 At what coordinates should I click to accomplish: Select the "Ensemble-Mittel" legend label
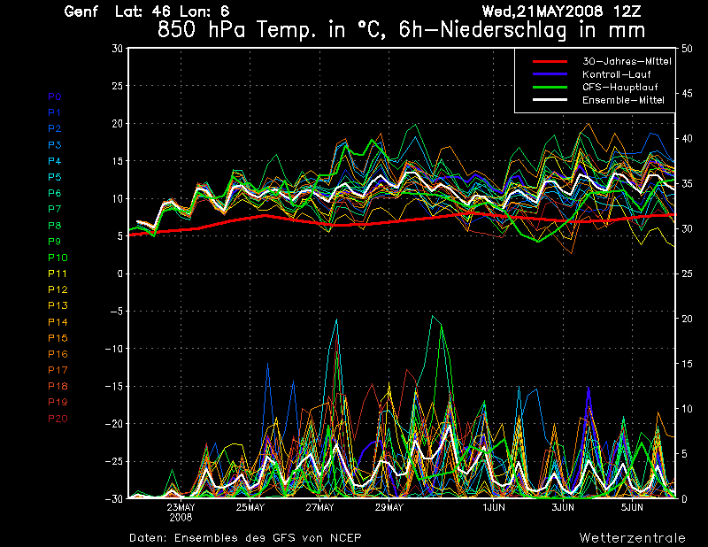[623, 100]
